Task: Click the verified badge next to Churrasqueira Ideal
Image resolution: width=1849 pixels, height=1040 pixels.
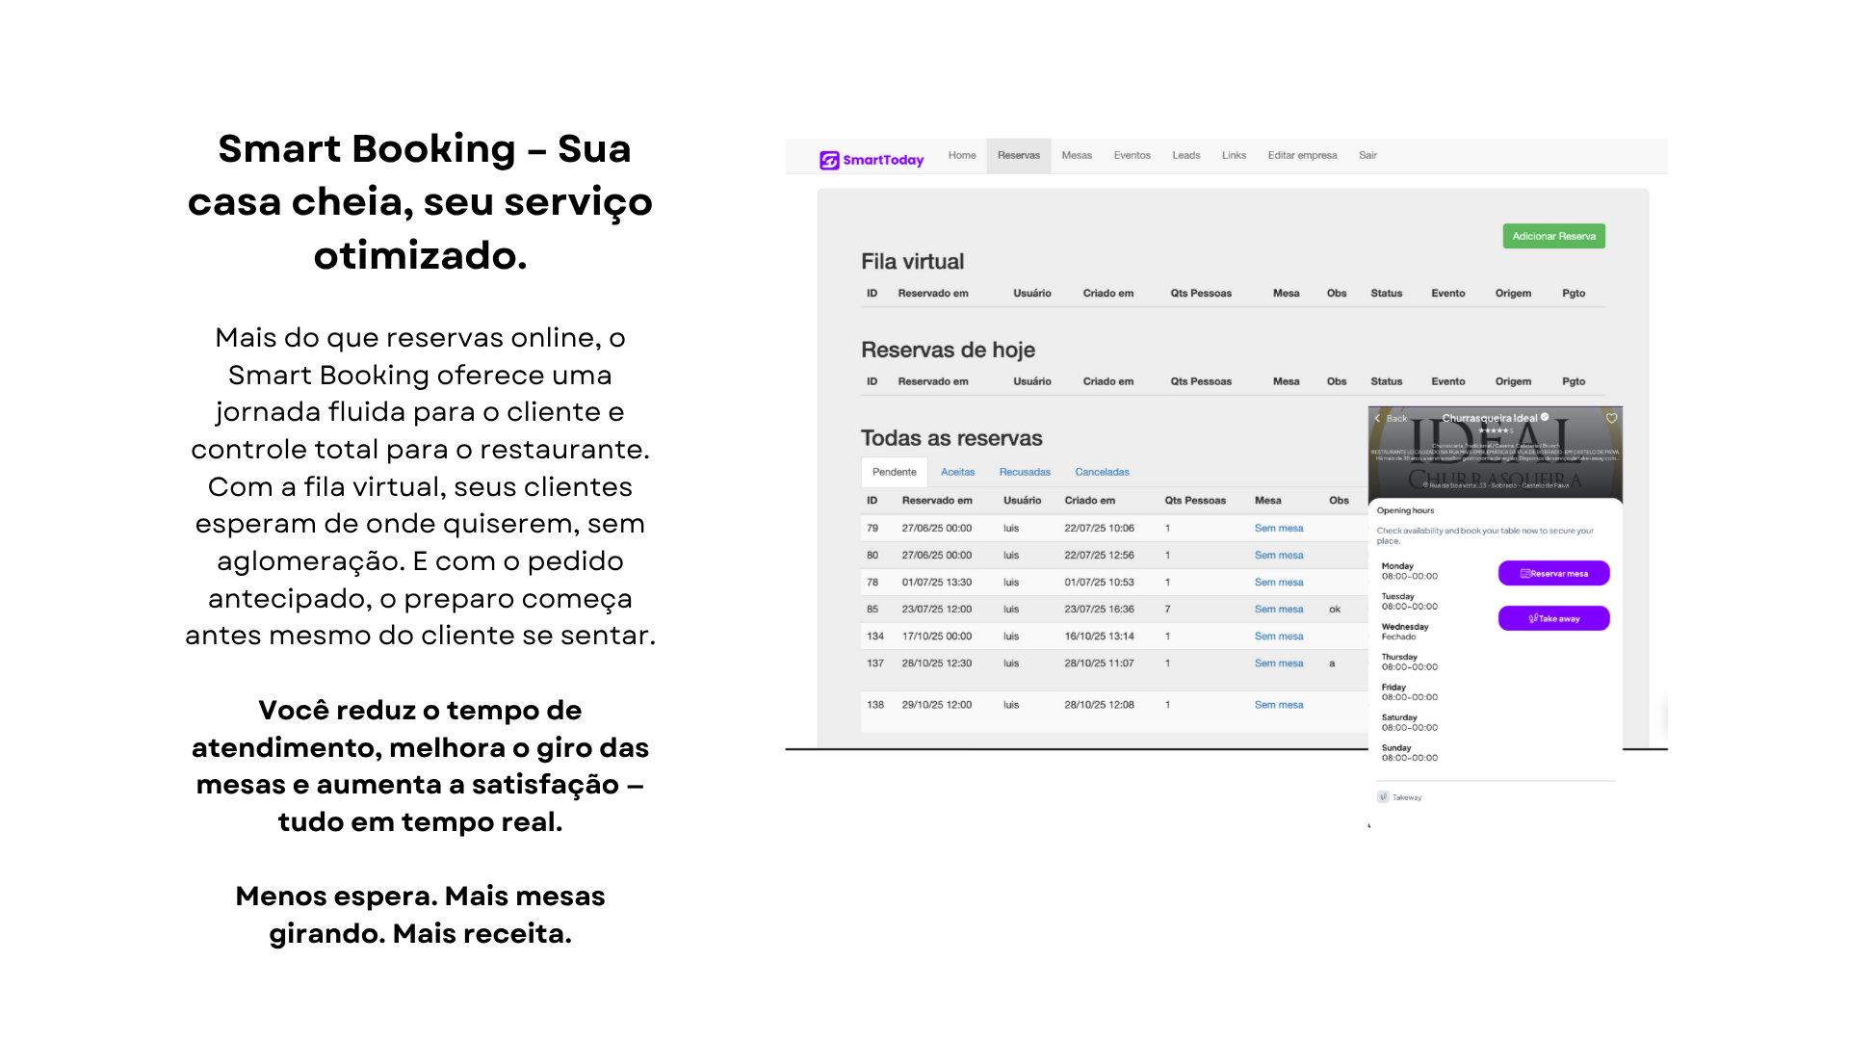Action: [x=1545, y=417]
